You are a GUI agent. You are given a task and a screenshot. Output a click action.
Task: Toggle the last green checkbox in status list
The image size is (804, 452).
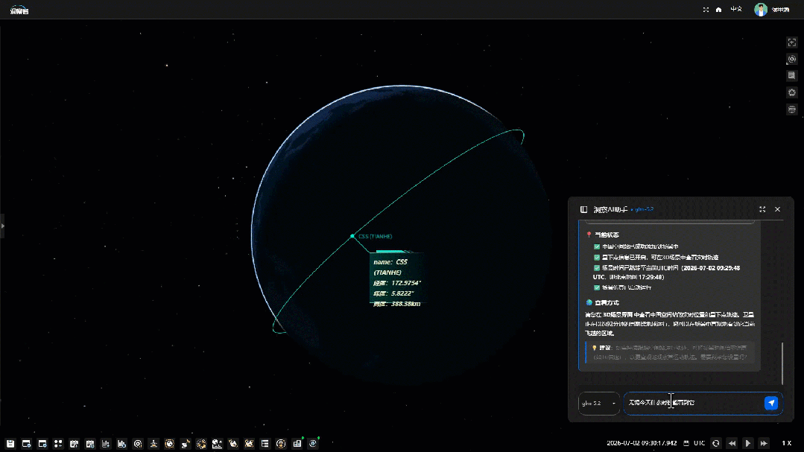click(597, 287)
